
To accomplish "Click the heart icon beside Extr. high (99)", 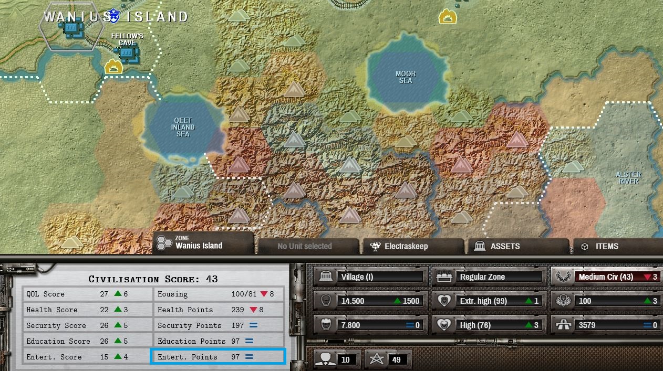I will pyautogui.click(x=444, y=301).
